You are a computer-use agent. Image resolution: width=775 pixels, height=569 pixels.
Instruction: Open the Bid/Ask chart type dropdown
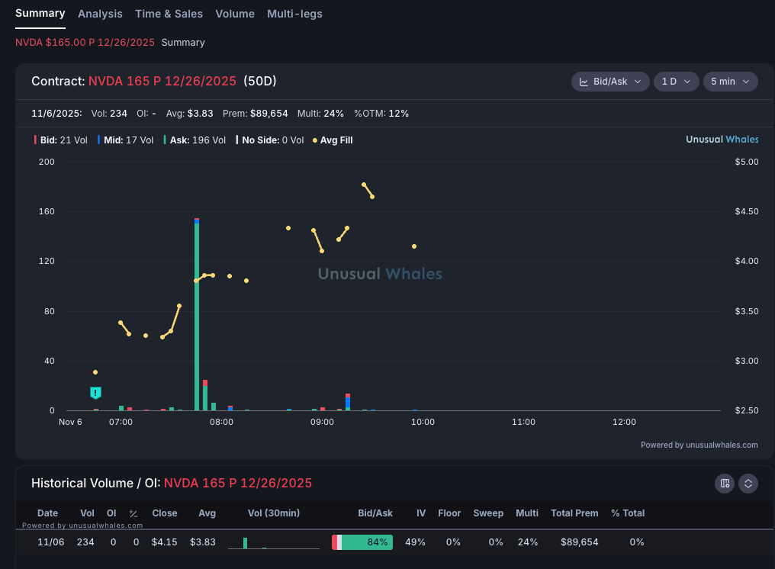pyautogui.click(x=610, y=82)
